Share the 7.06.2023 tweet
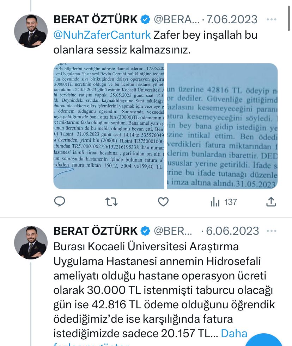 [x=271, y=202]
